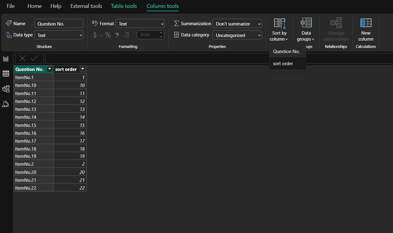Viewport: 393px width, 233px height.
Task: Click the ItemNo.16 cell
Action: tap(33, 133)
